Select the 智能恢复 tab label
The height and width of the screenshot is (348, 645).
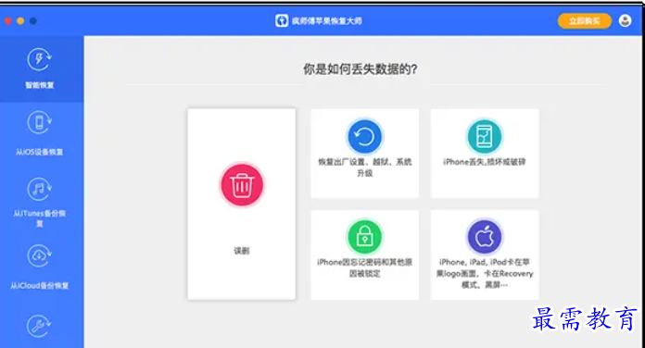pyautogui.click(x=40, y=85)
